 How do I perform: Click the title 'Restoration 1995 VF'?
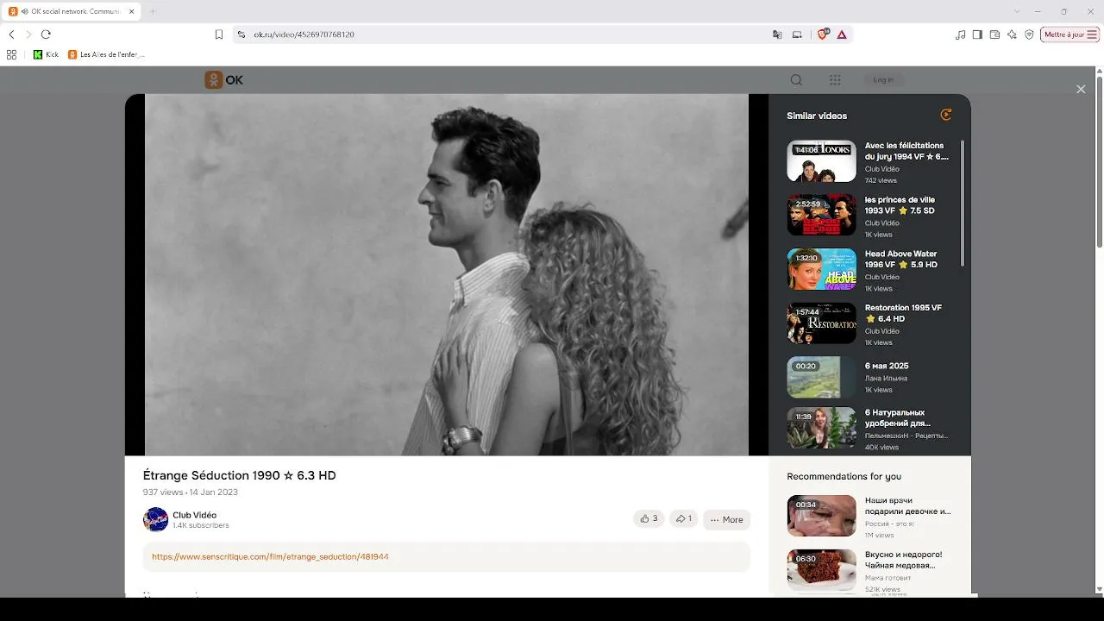pyautogui.click(x=903, y=313)
